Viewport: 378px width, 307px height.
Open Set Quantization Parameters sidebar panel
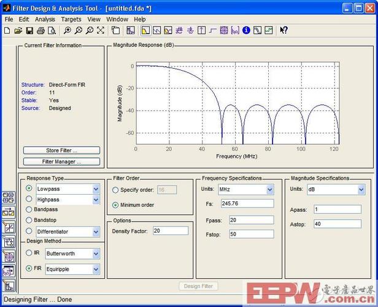pyautogui.click(x=9, y=227)
